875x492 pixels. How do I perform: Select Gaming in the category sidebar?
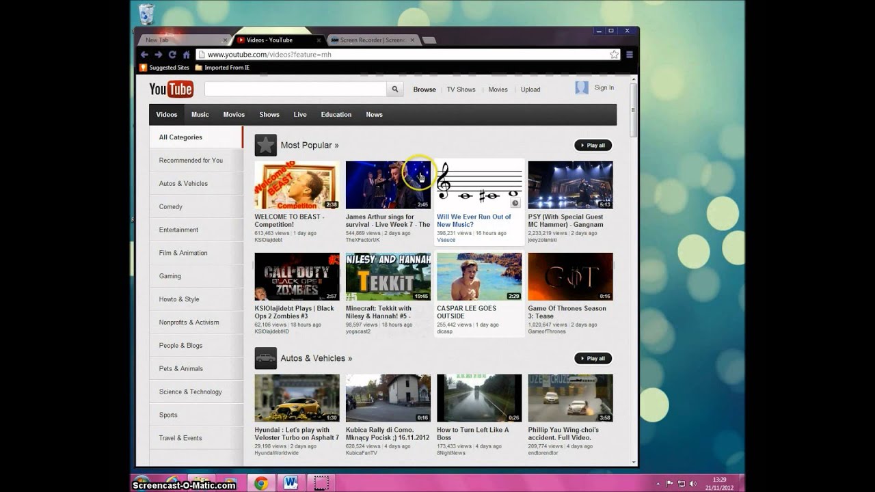pos(196,276)
